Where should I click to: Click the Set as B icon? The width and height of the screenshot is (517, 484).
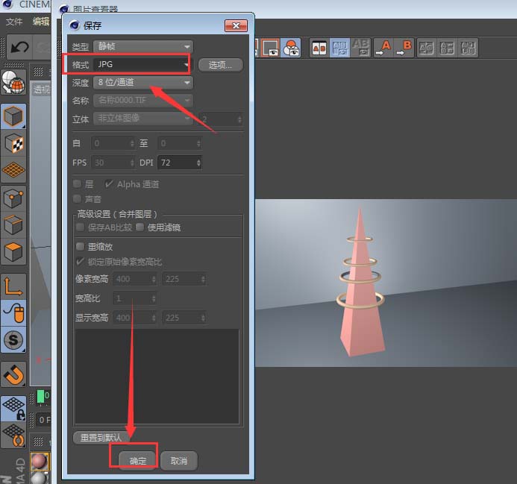pyautogui.click(x=404, y=48)
